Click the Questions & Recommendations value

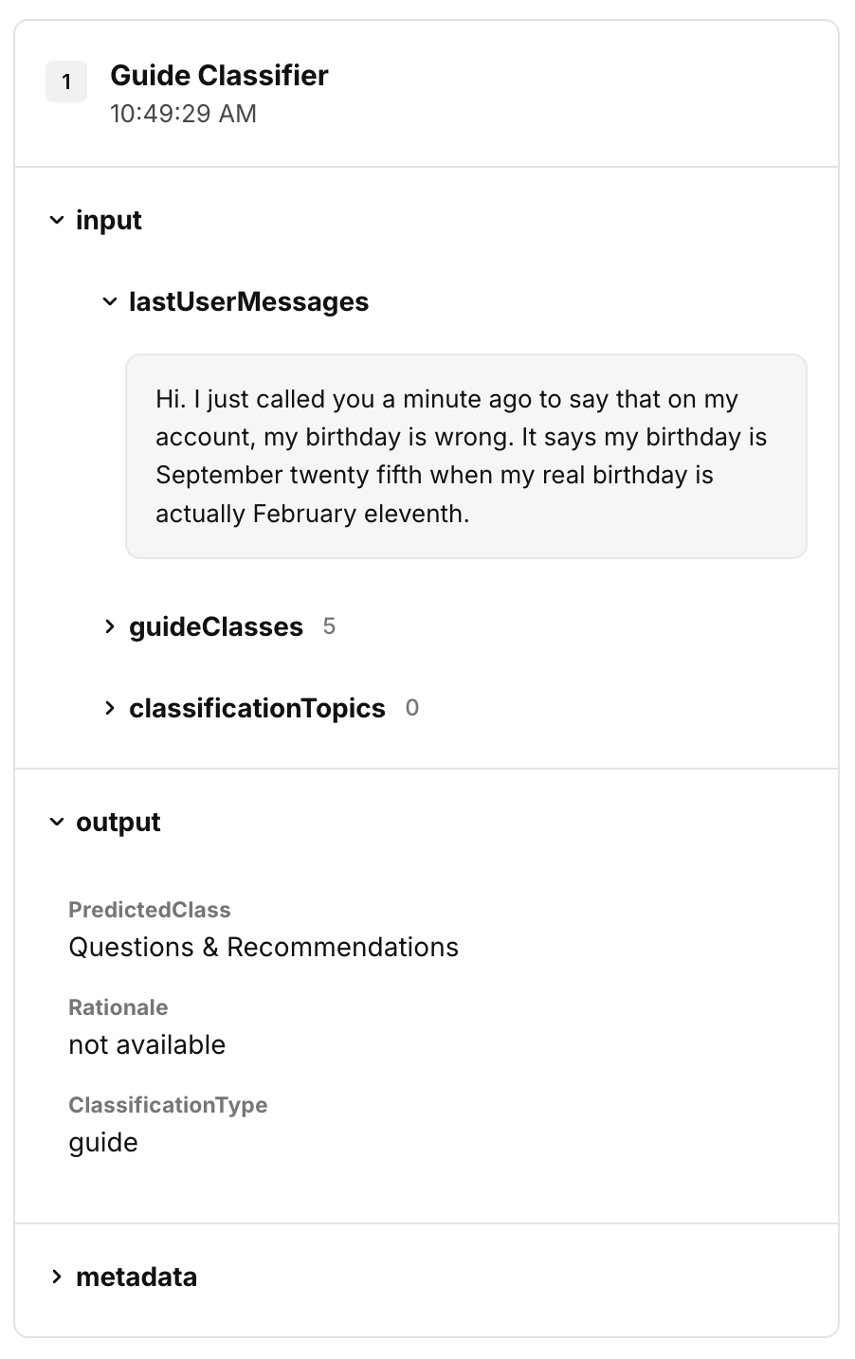click(264, 947)
